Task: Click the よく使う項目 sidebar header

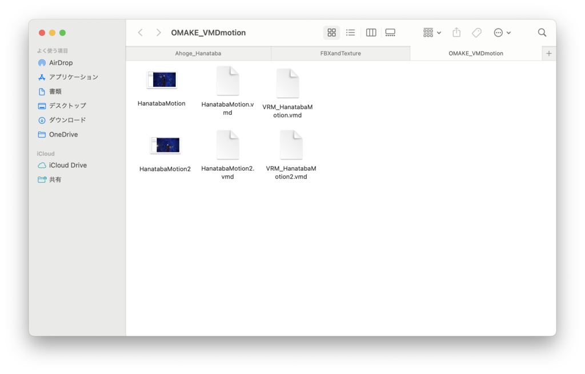Action: coord(52,51)
